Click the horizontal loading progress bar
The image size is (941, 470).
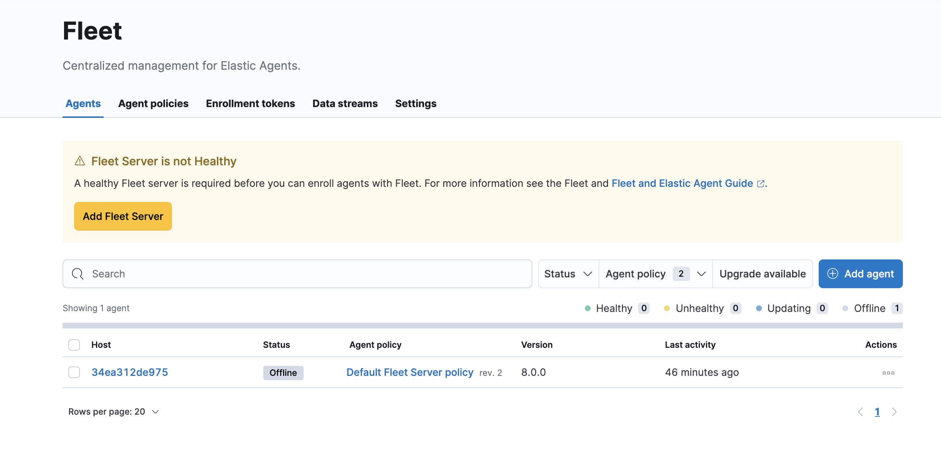pos(482,325)
